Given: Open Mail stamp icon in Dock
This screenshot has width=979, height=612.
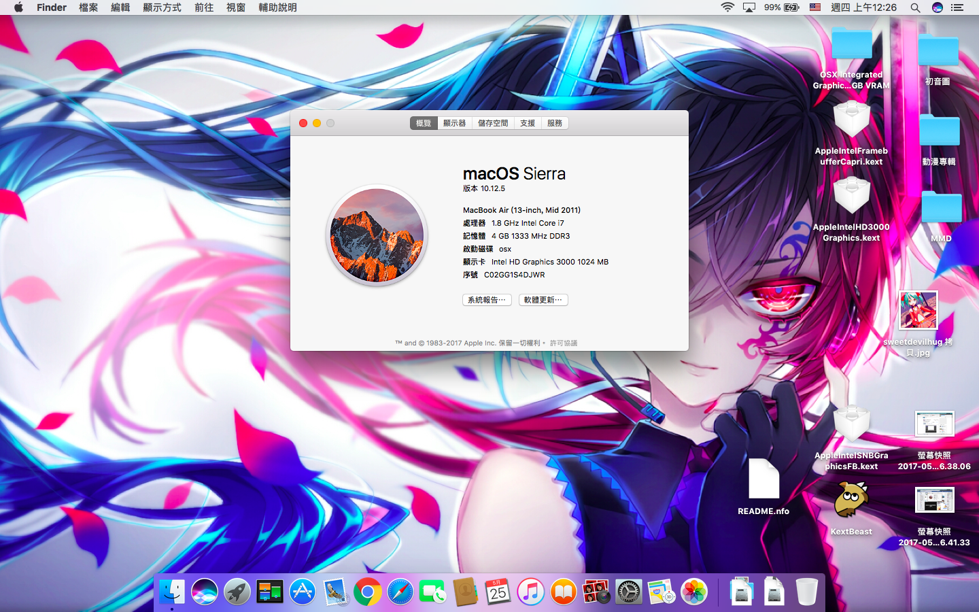Looking at the screenshot, I should [335, 592].
